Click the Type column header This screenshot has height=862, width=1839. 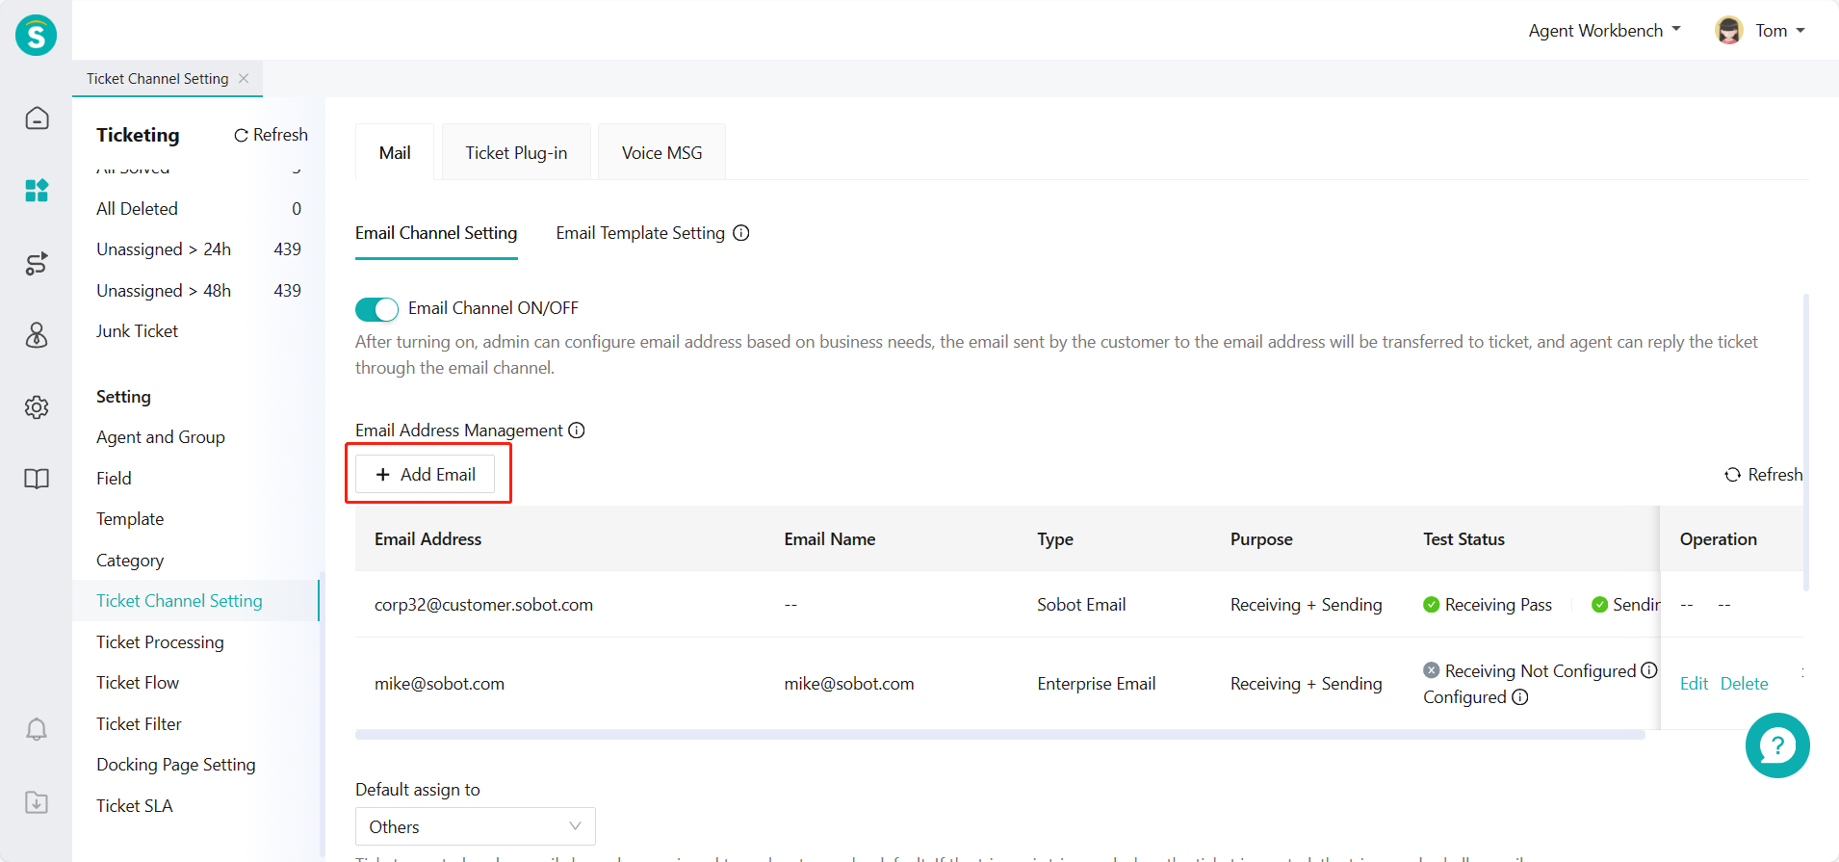(1055, 539)
